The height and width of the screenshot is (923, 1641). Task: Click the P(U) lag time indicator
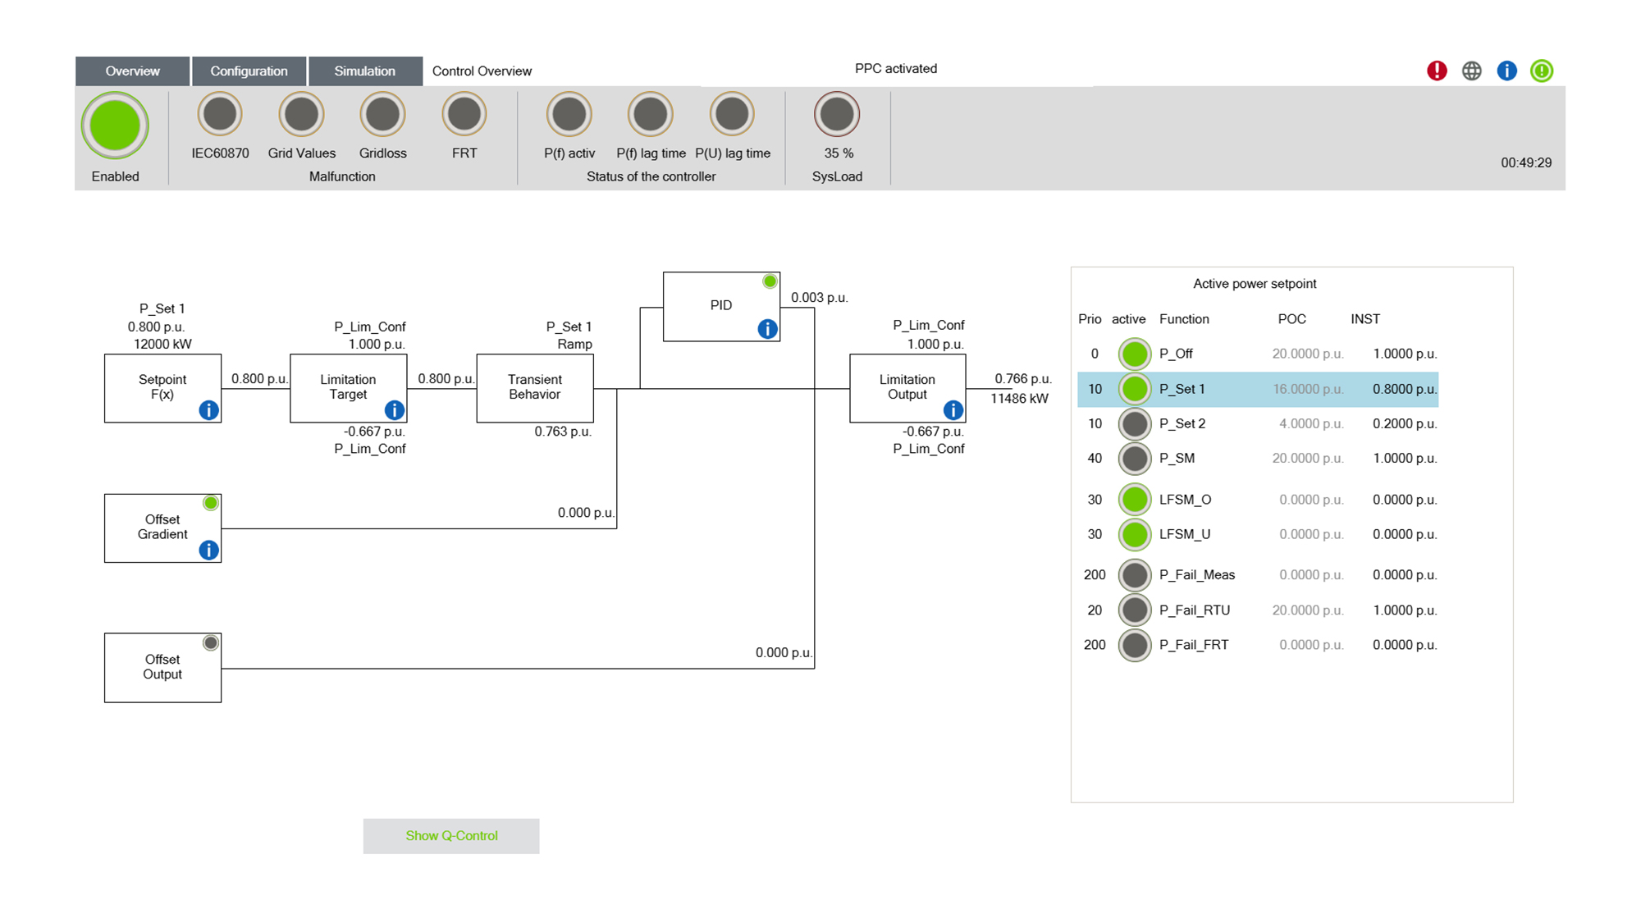pos(732,114)
